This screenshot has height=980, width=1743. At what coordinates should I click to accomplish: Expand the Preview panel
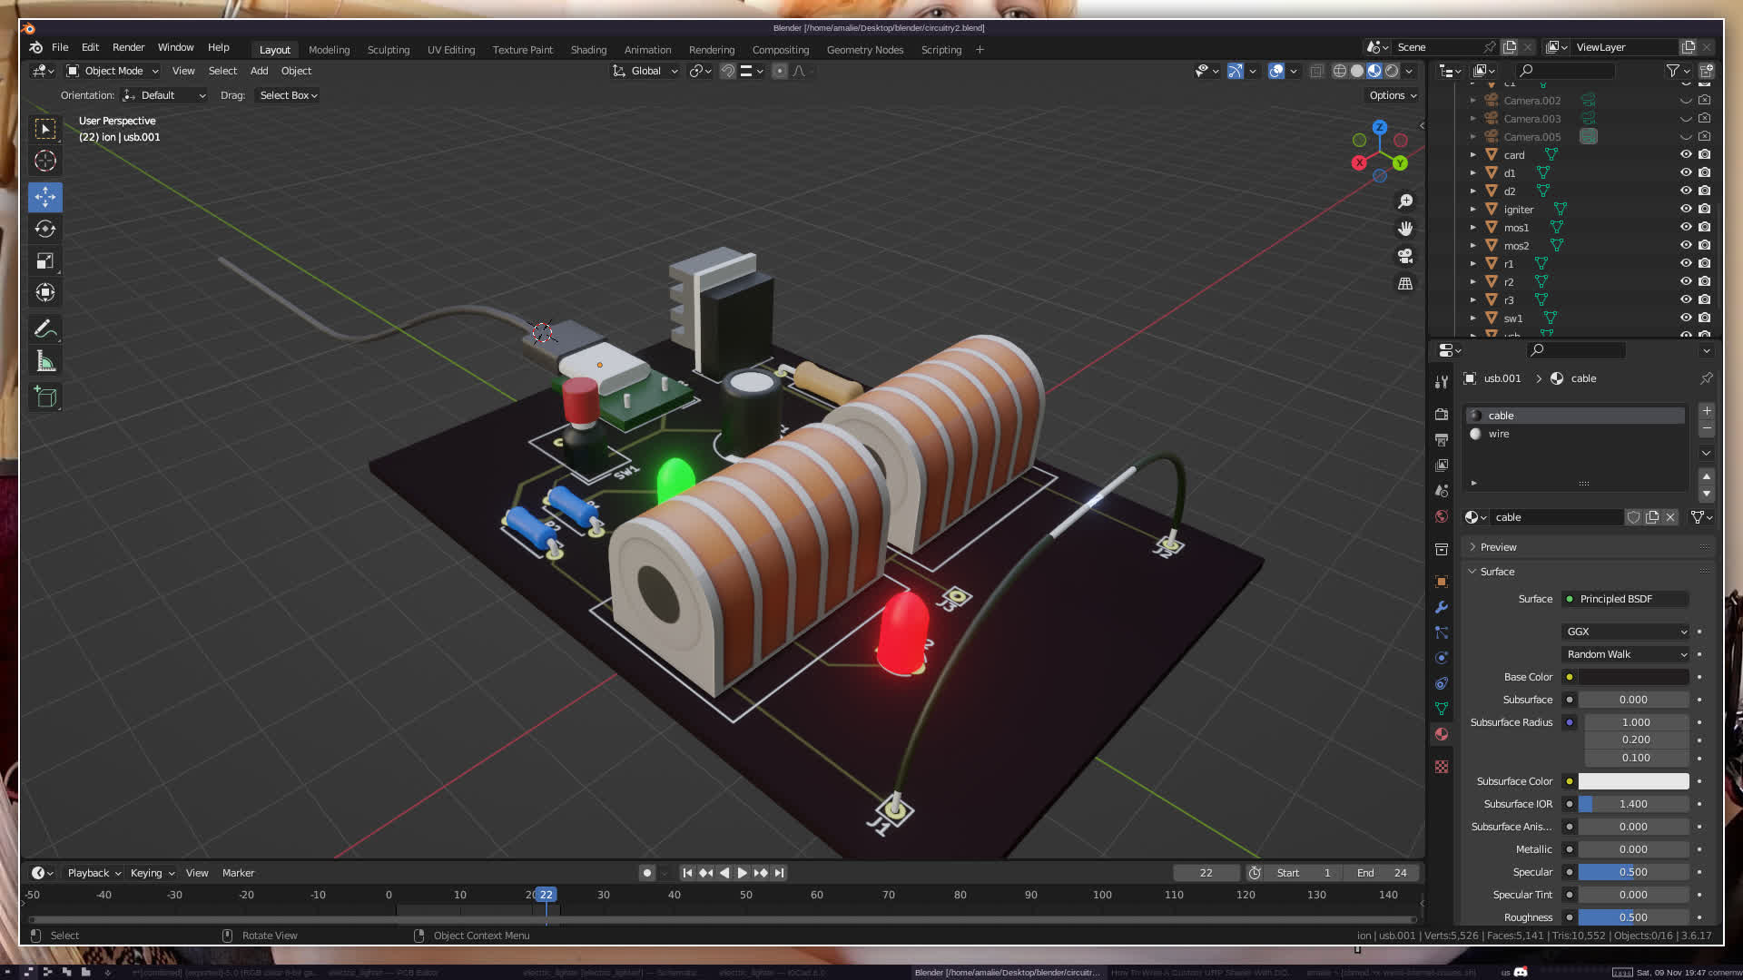[x=1498, y=547]
